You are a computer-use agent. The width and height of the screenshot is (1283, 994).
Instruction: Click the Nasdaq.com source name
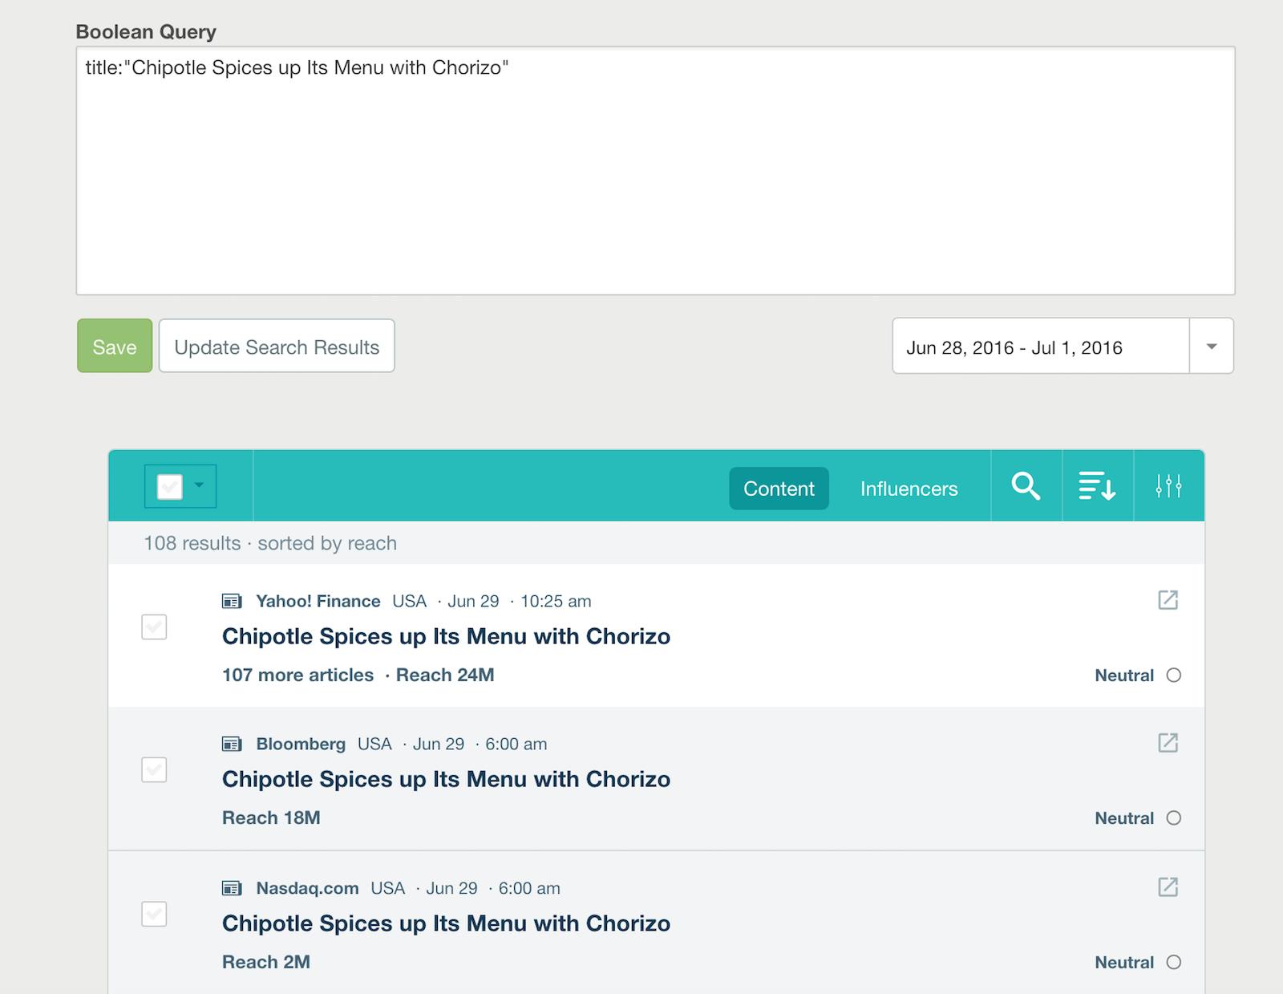click(307, 888)
